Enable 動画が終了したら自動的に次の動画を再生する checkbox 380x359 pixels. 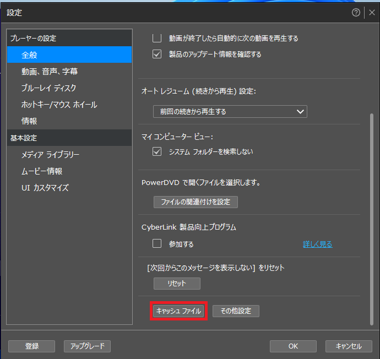(x=157, y=38)
